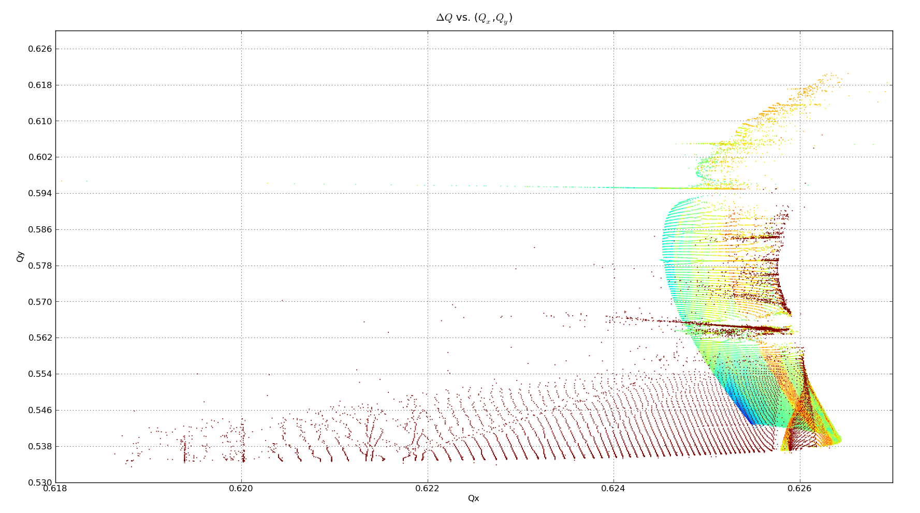Click the 'Qx' horizontal axis label
This screenshot has width=920, height=513.
coord(474,499)
